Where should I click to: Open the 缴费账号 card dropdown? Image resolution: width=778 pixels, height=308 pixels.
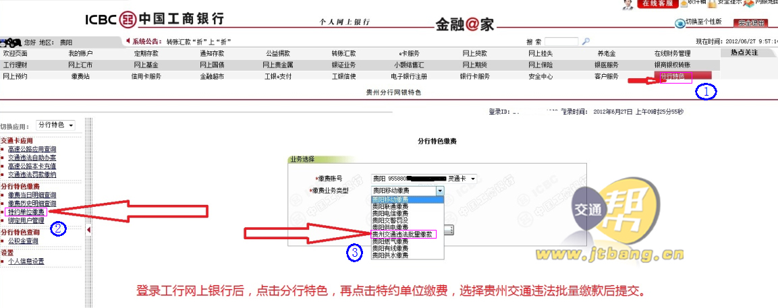click(424, 178)
